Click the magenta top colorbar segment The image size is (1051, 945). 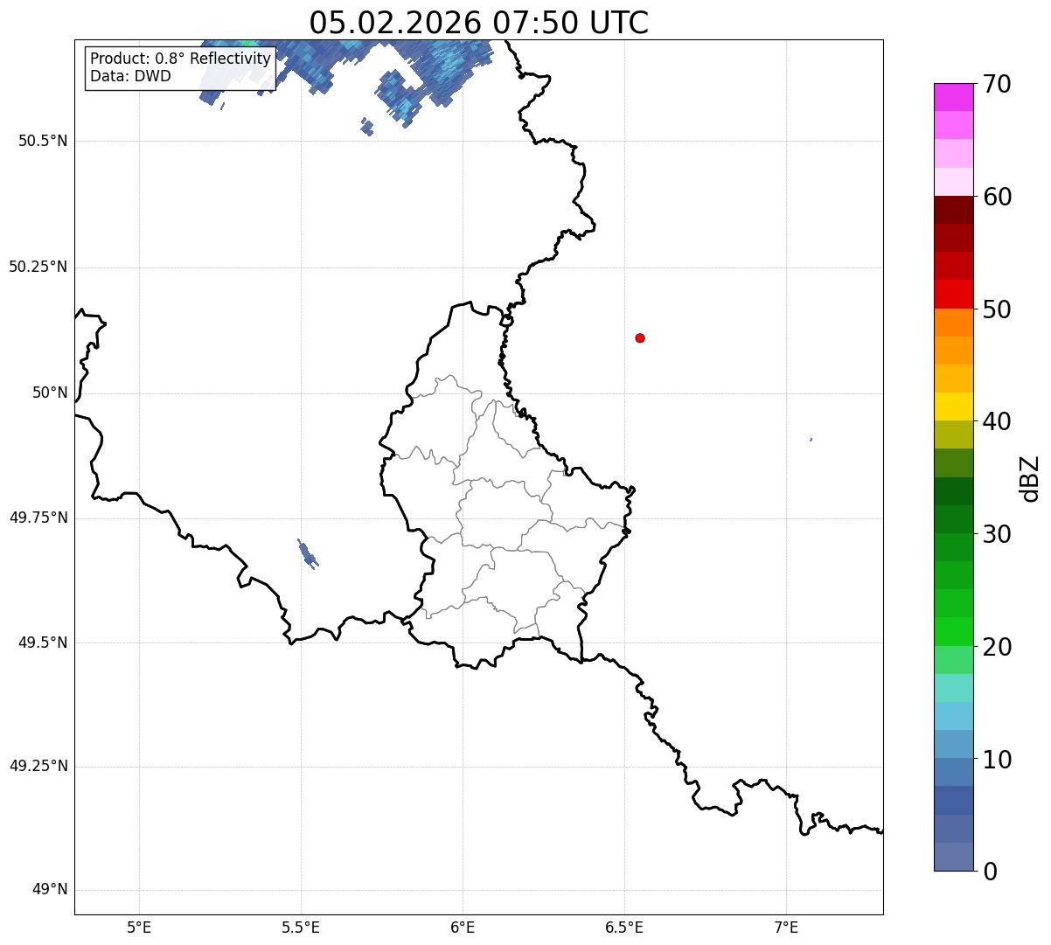(953, 97)
